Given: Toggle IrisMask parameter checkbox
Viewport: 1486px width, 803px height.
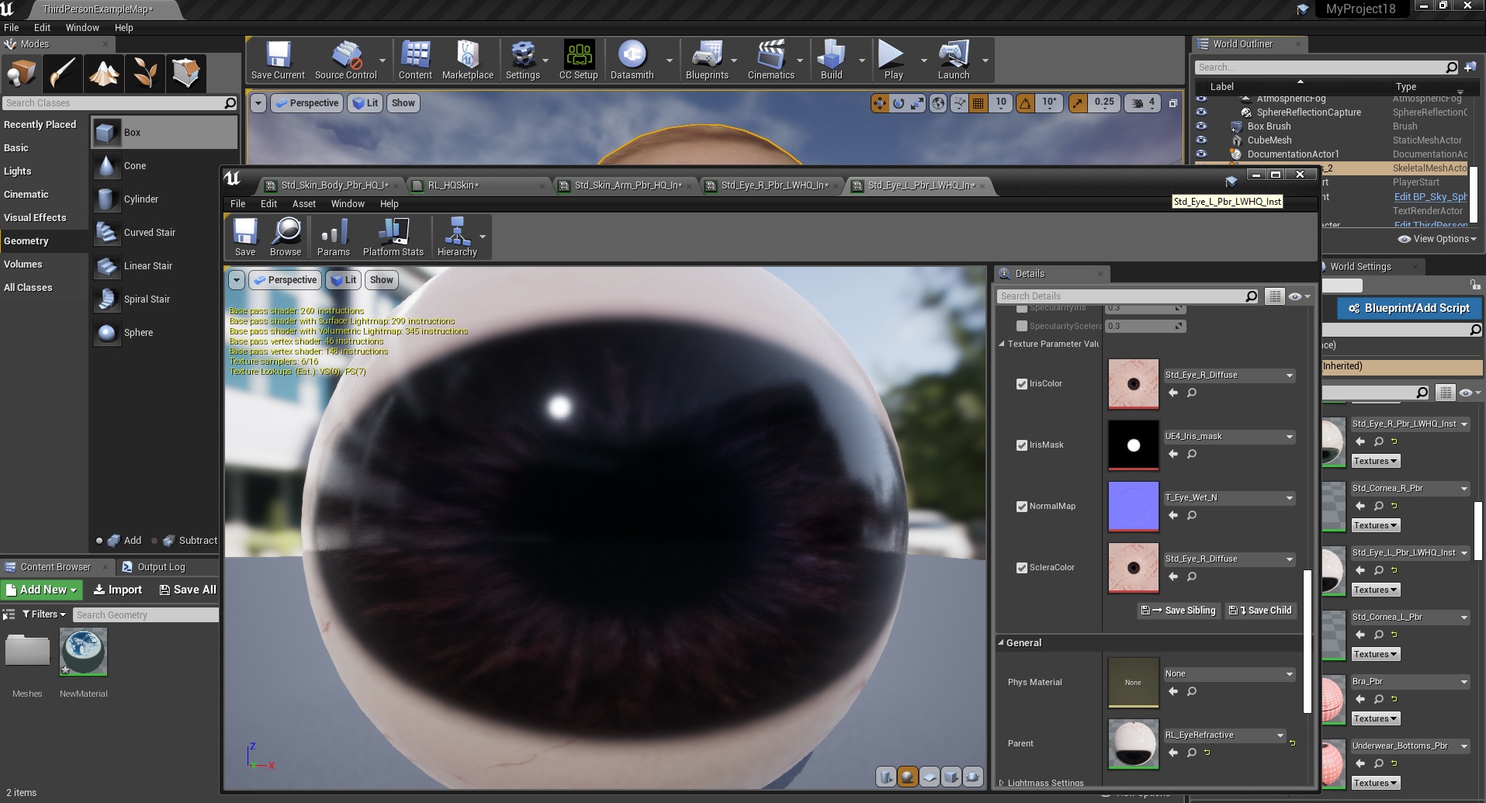Looking at the screenshot, I should click(1022, 445).
